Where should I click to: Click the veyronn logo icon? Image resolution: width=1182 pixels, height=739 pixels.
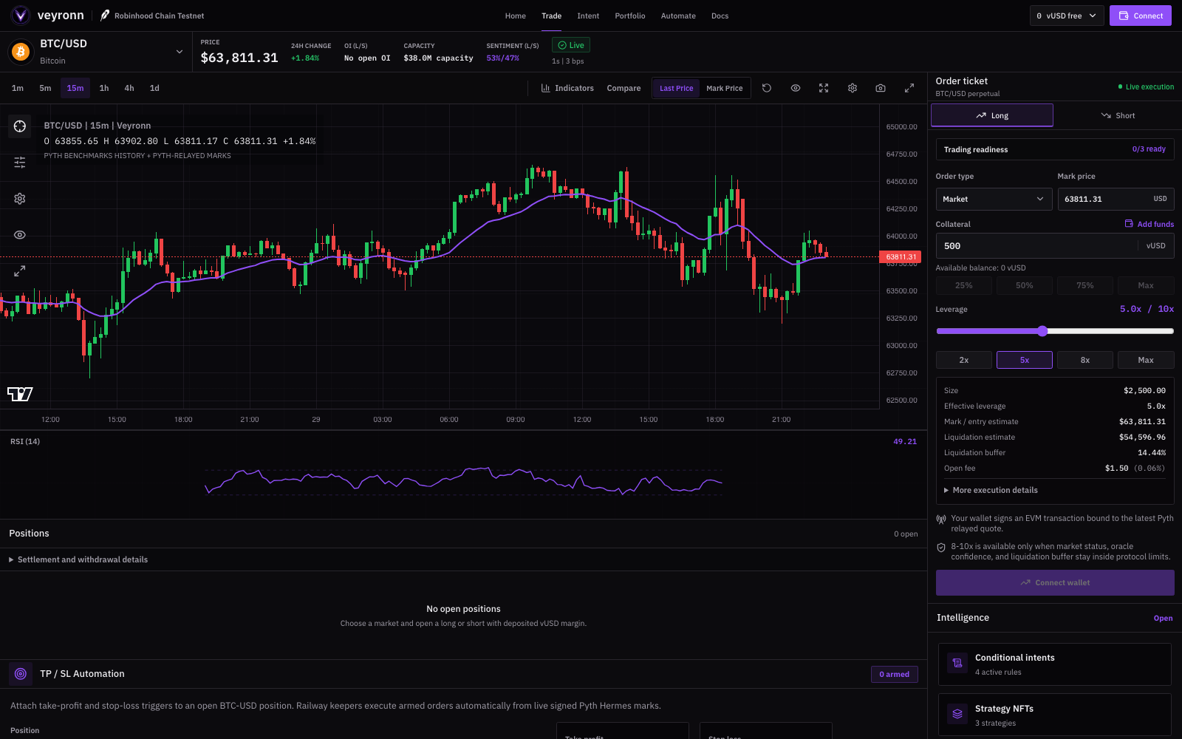[20, 16]
